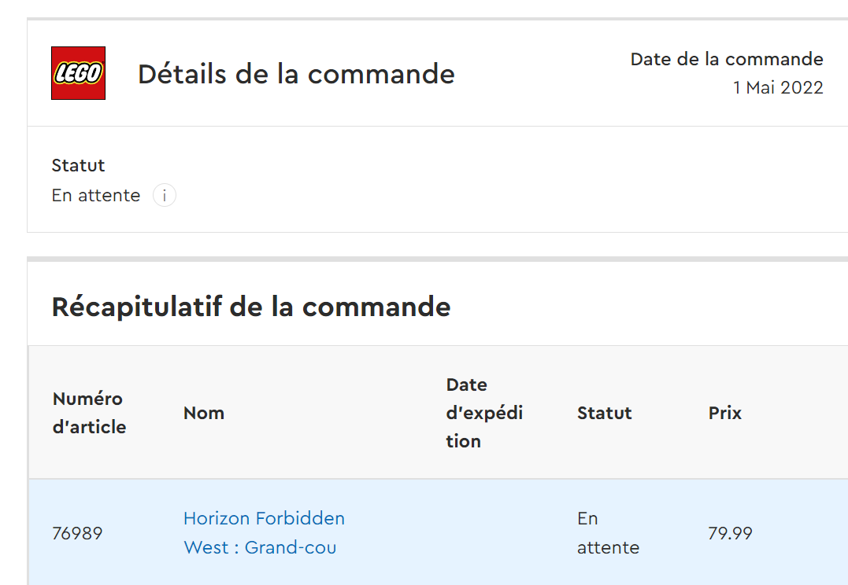848x585 pixels.
Task: Click the Prix column header
Action: click(724, 413)
